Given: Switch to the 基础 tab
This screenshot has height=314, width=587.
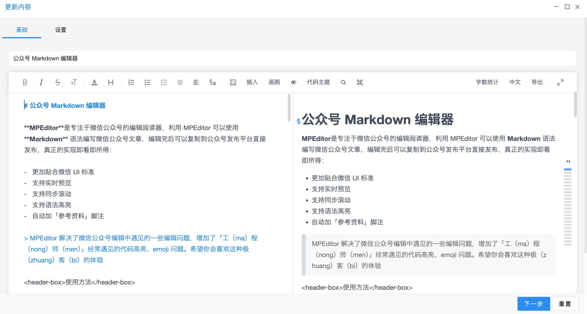Looking at the screenshot, I should coord(22,30).
